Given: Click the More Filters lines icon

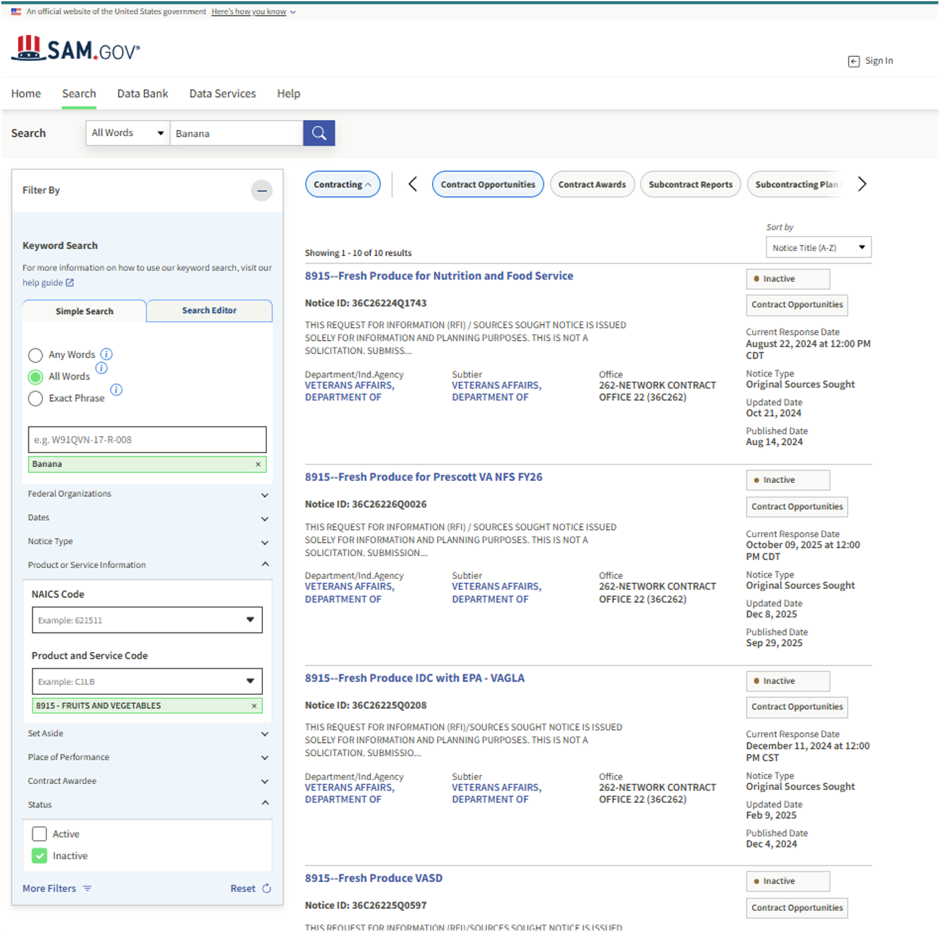Looking at the screenshot, I should tap(87, 888).
